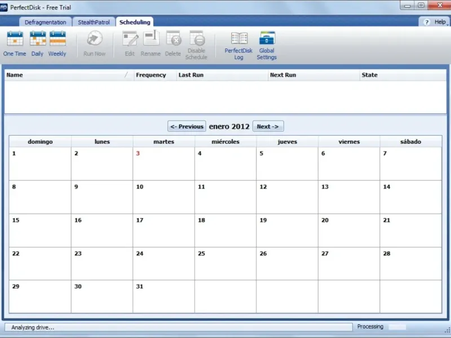Go to the Previous month
This screenshot has width=451, height=338.
[187, 126]
